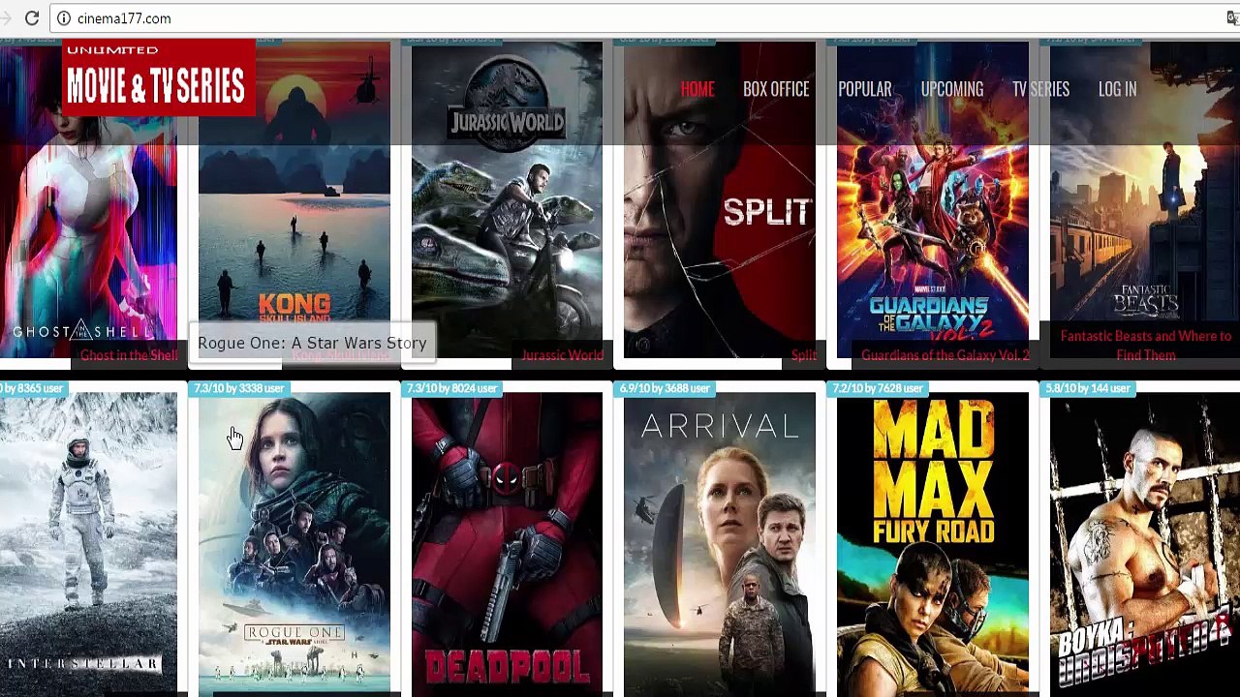
Task: Go to the HOME menu item
Action: pyautogui.click(x=697, y=89)
